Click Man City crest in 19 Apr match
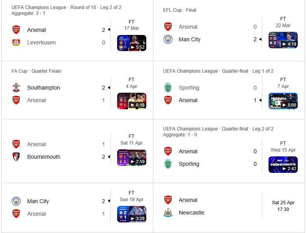The image size is (306, 233). 16,201
